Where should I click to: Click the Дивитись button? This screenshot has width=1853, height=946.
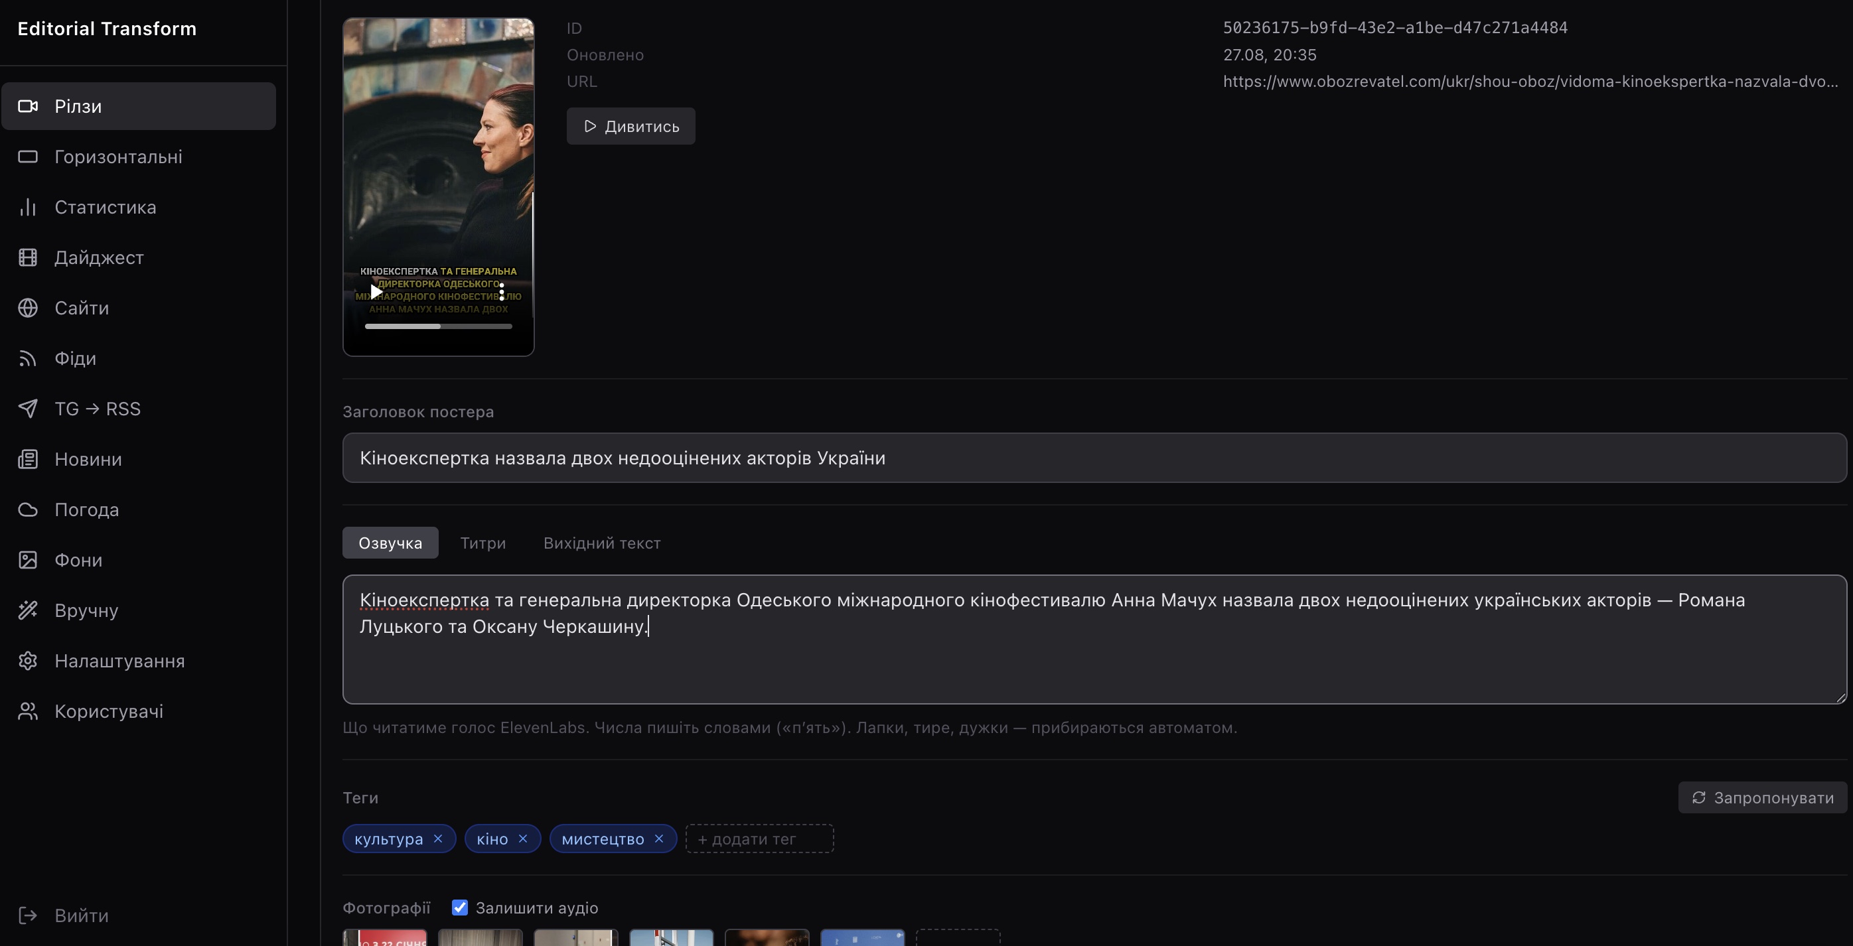[x=631, y=127]
